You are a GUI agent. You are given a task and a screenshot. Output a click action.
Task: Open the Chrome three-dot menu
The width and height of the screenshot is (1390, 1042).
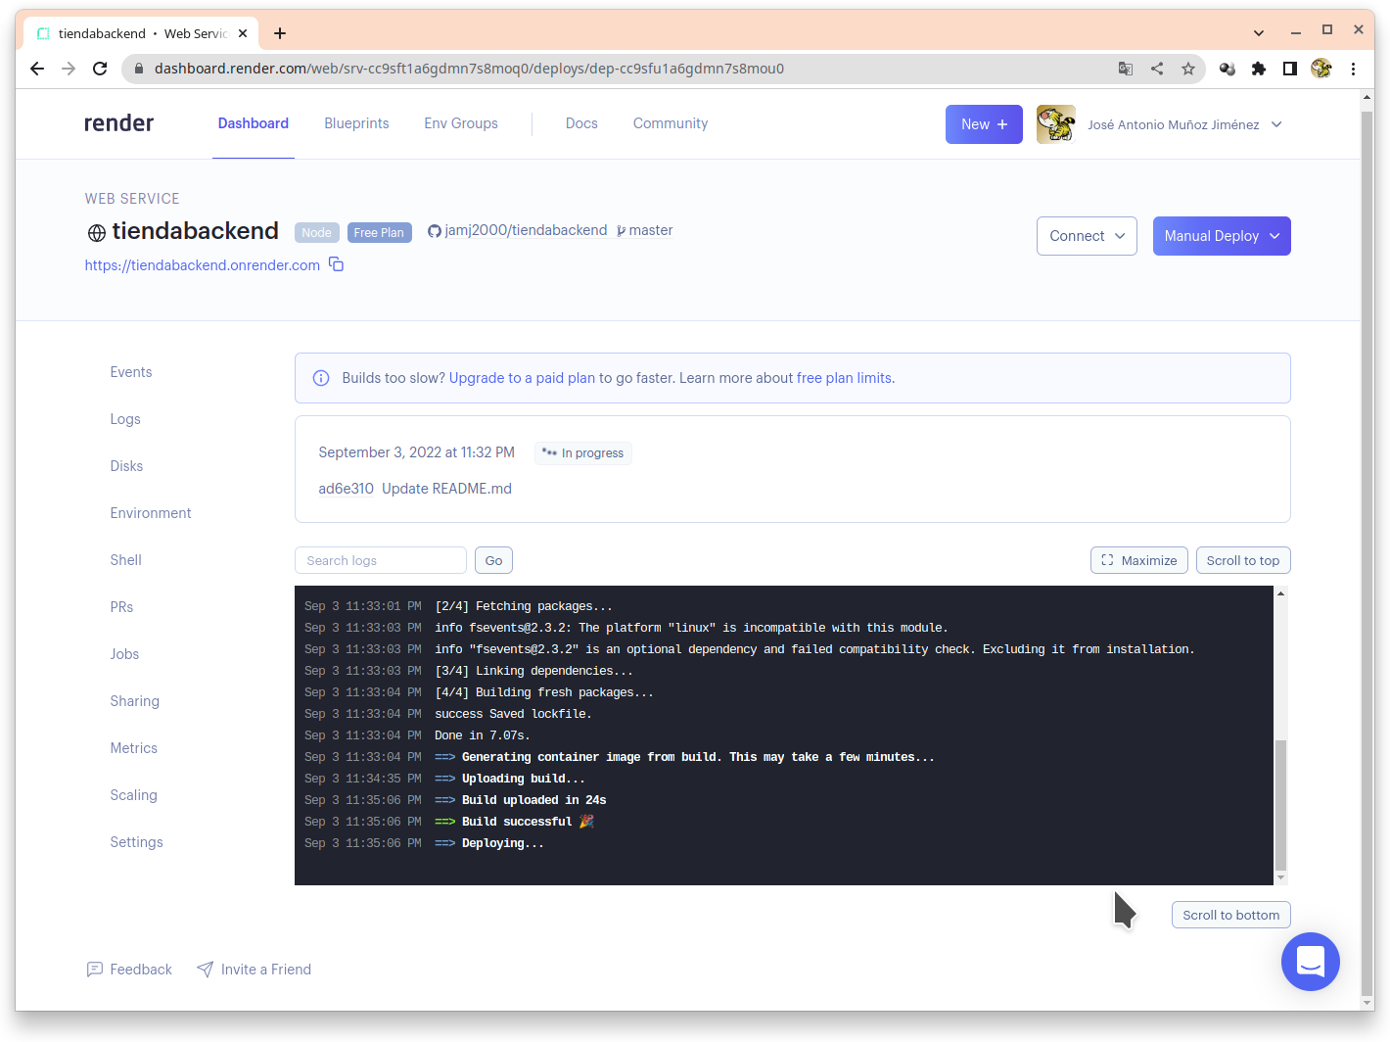tap(1353, 69)
